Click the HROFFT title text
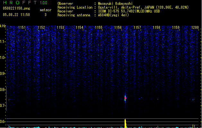The width and height of the screenshot is (202, 128). 20,3
